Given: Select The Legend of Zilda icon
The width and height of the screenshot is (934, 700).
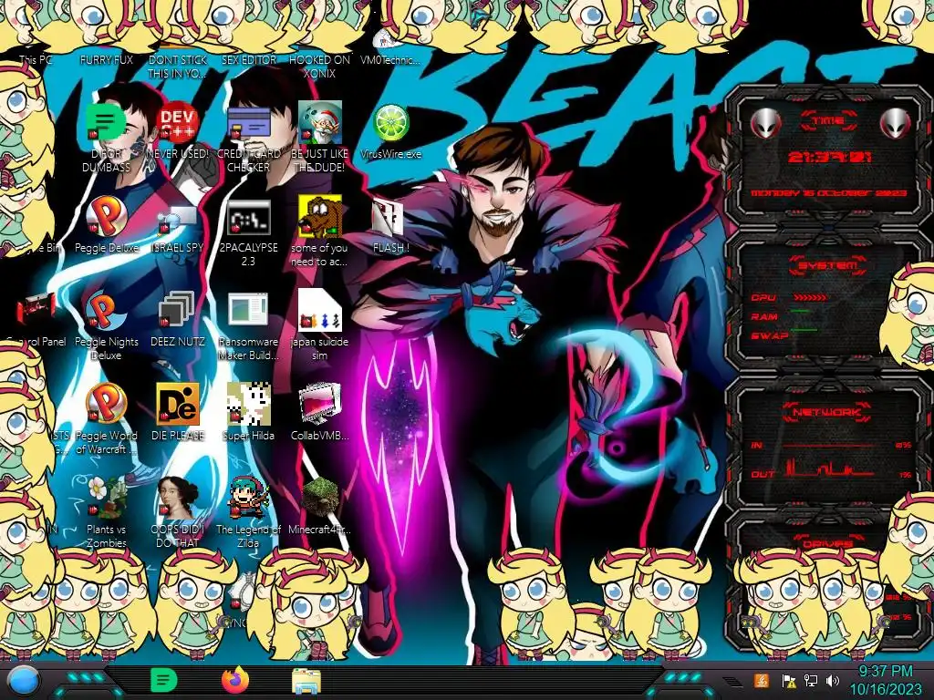Looking at the screenshot, I should [x=248, y=499].
